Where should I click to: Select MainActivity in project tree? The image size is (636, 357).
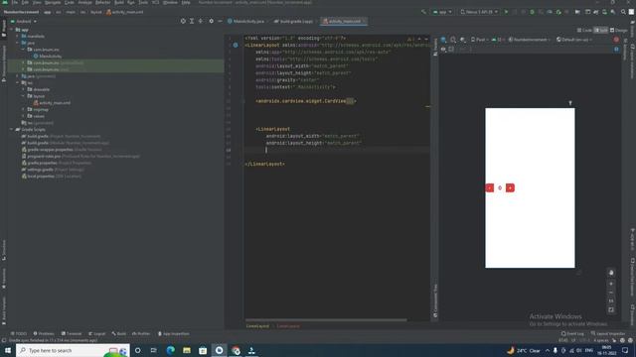tap(48, 57)
